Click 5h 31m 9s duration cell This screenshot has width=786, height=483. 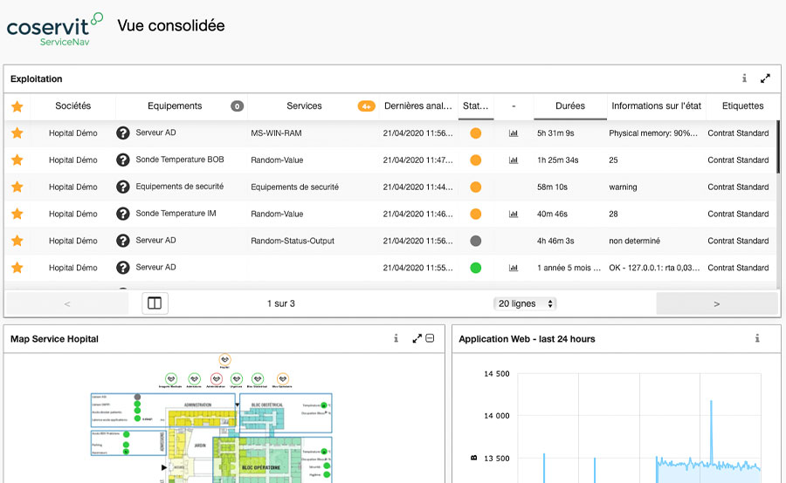(x=555, y=133)
